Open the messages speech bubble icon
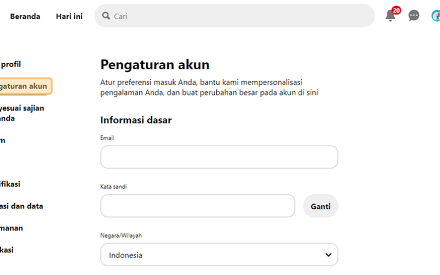This screenshot has width=440, height=275. (414, 15)
